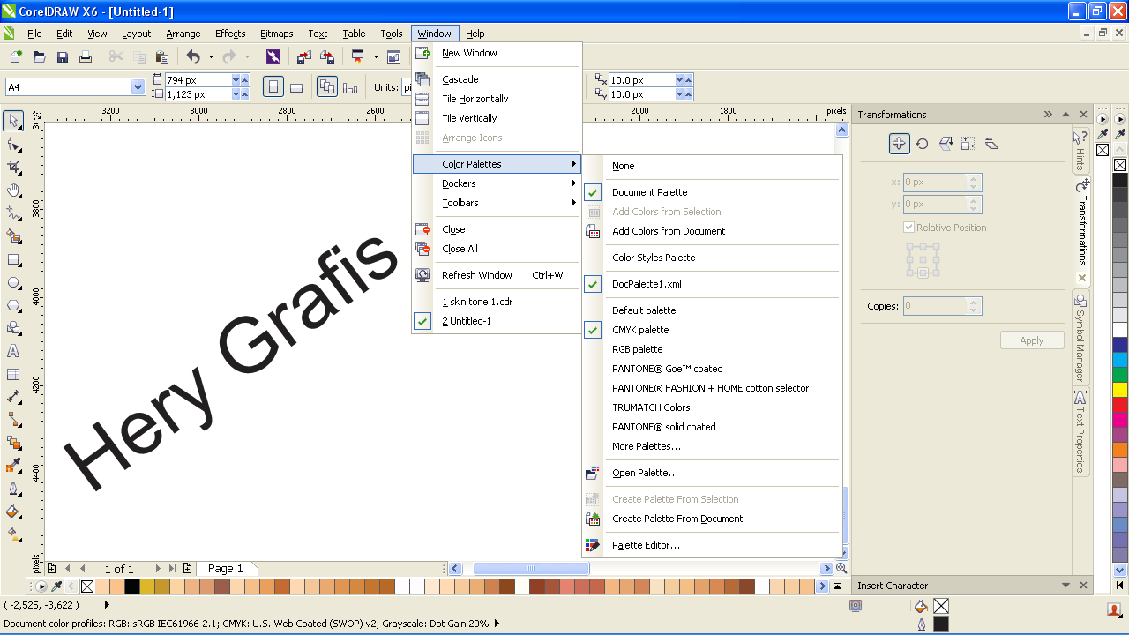Click the Undo arrow icon

(x=193, y=56)
